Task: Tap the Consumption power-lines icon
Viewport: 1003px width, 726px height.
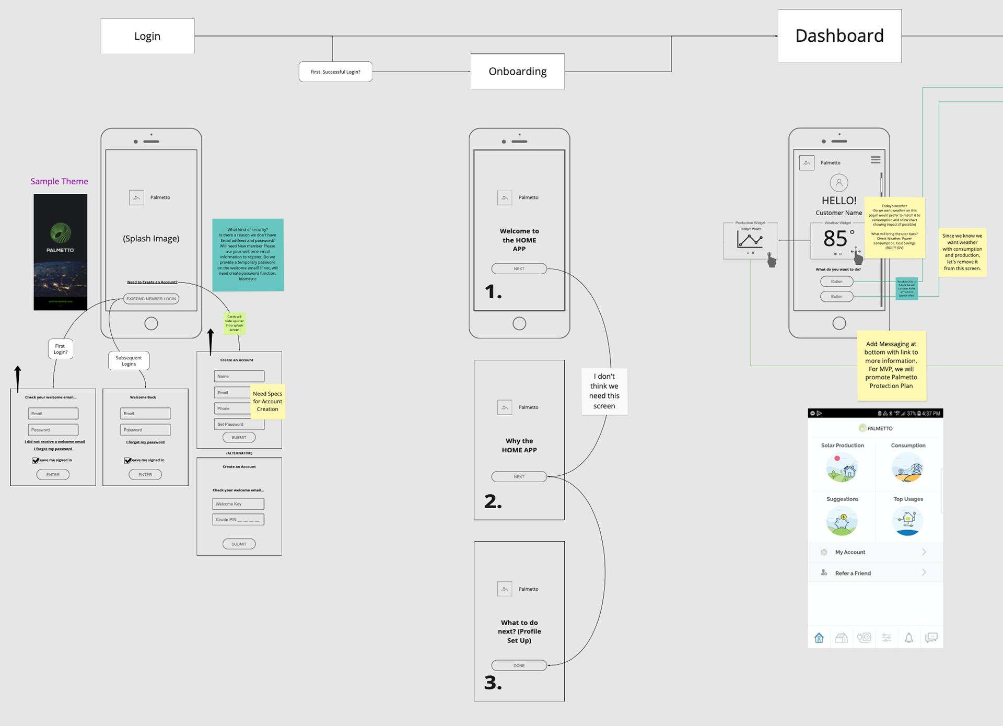Action: click(x=907, y=467)
